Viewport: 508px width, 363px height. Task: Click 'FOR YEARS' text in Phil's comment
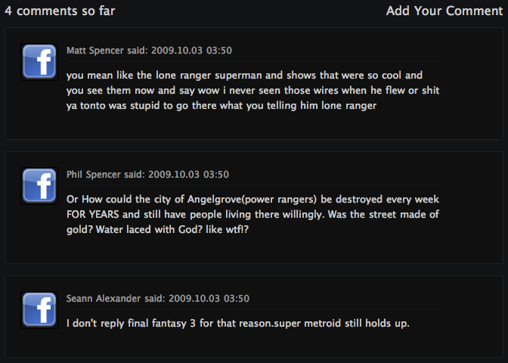[93, 215]
